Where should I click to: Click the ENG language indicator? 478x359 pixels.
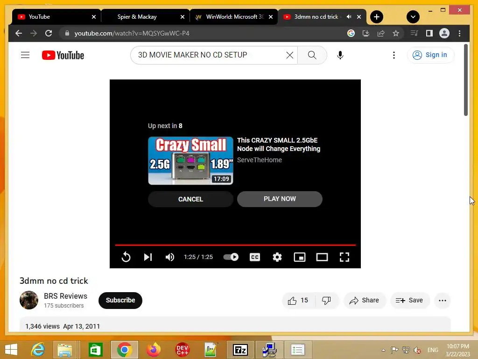click(433, 350)
